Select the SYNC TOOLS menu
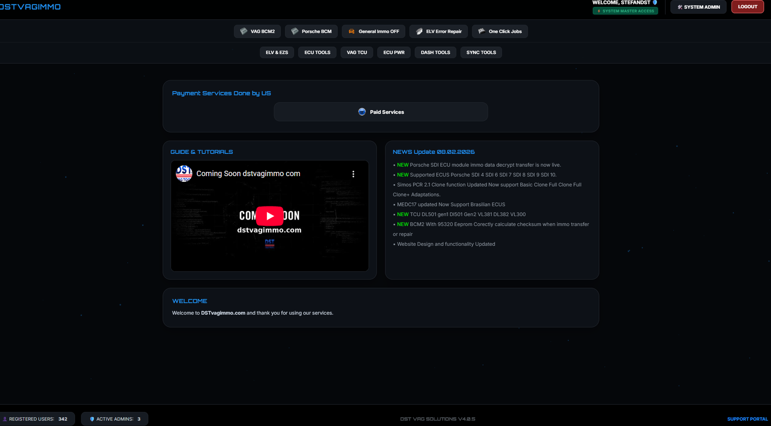This screenshot has height=426, width=771. click(x=481, y=53)
